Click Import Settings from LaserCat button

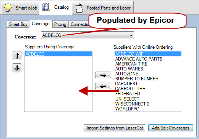(114, 128)
